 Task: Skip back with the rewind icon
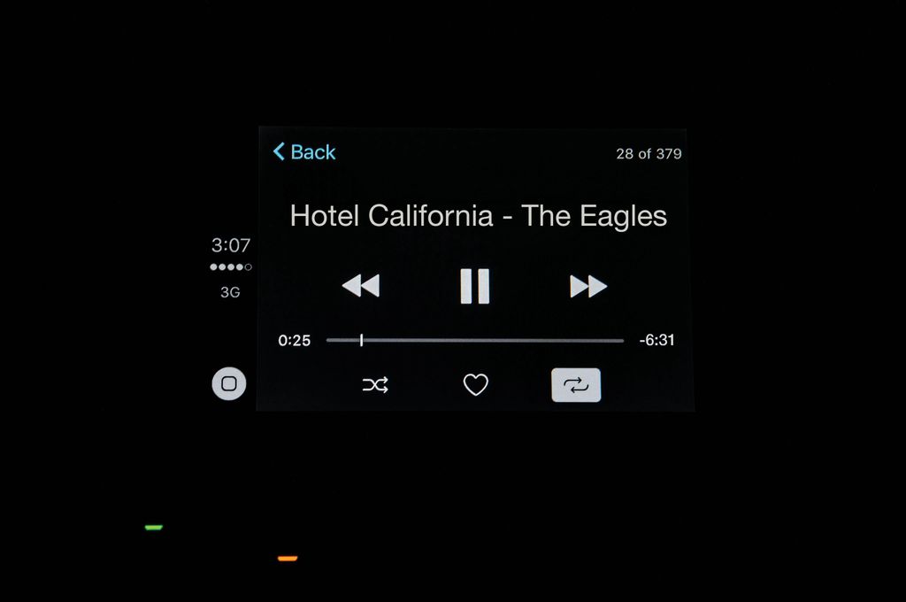tap(361, 286)
